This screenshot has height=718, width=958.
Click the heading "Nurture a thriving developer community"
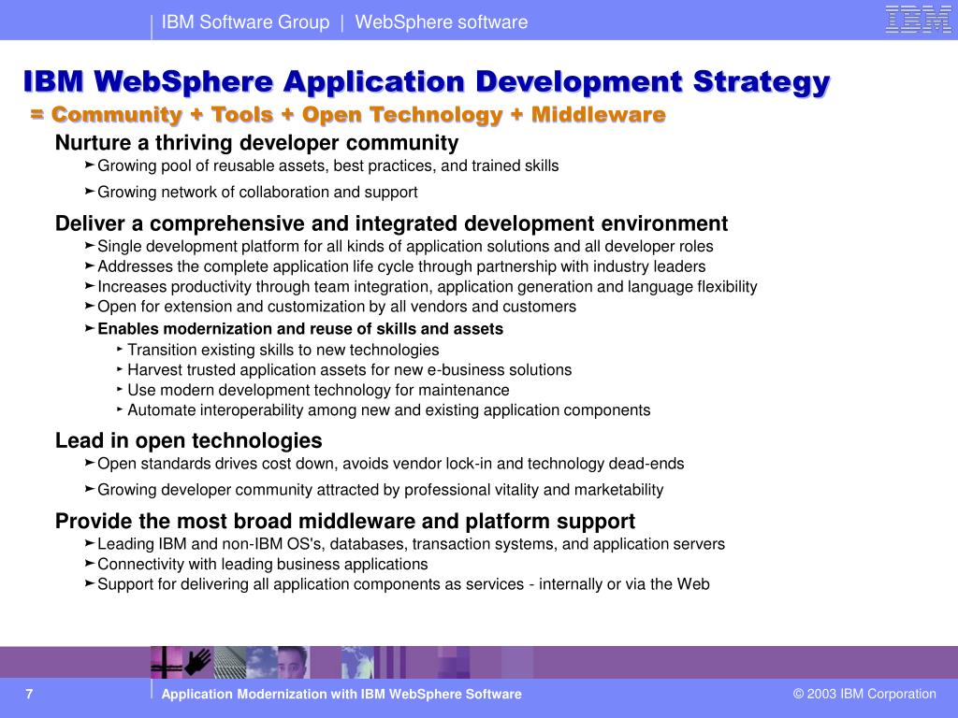(256, 142)
